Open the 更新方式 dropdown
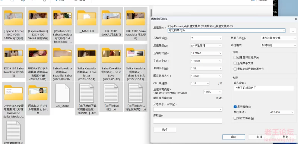 (x=279, y=38)
